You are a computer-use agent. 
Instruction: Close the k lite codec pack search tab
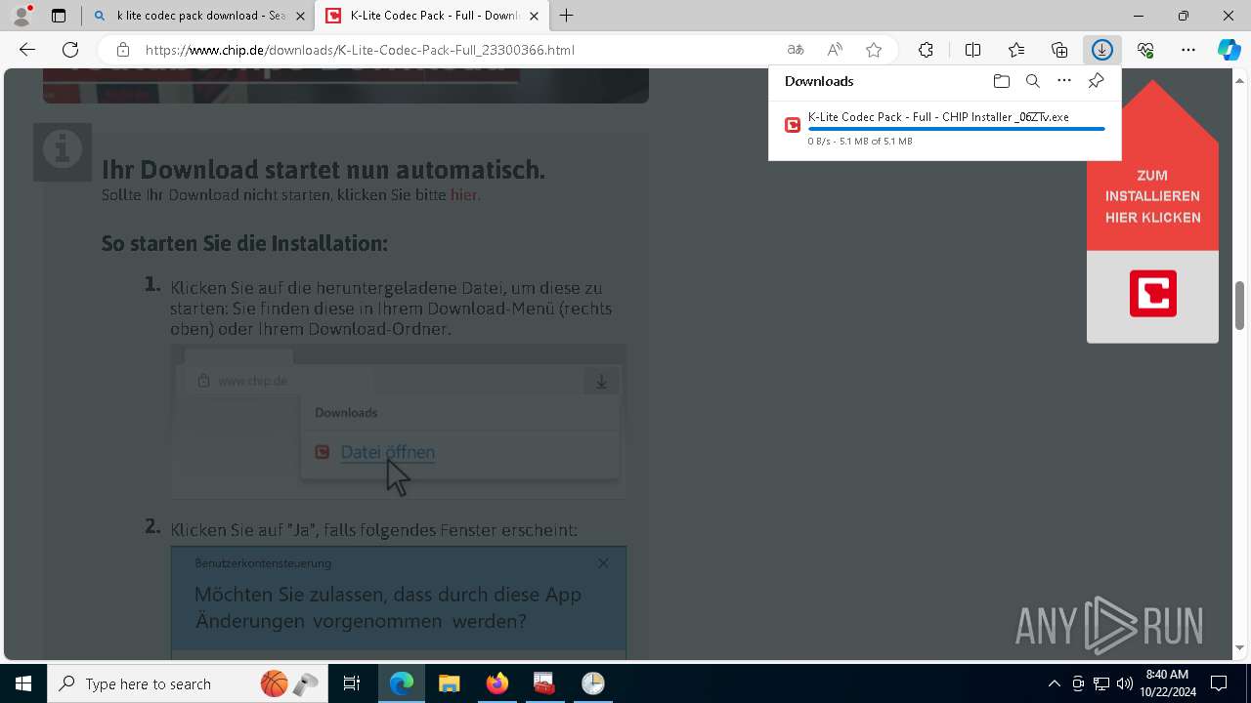point(300,16)
